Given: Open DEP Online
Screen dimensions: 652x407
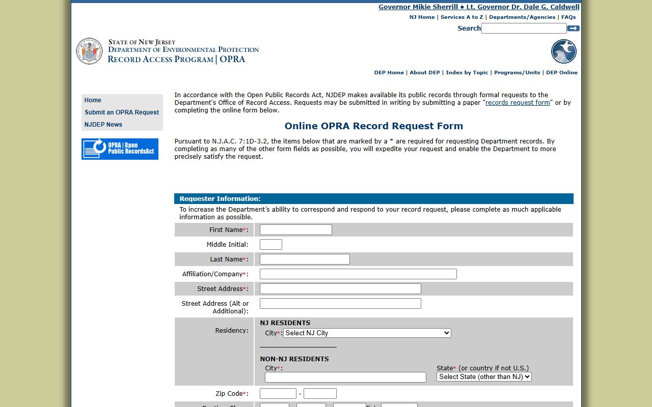Looking at the screenshot, I should point(562,73).
